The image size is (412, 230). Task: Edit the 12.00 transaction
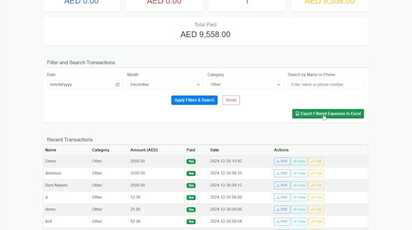[x=316, y=197]
